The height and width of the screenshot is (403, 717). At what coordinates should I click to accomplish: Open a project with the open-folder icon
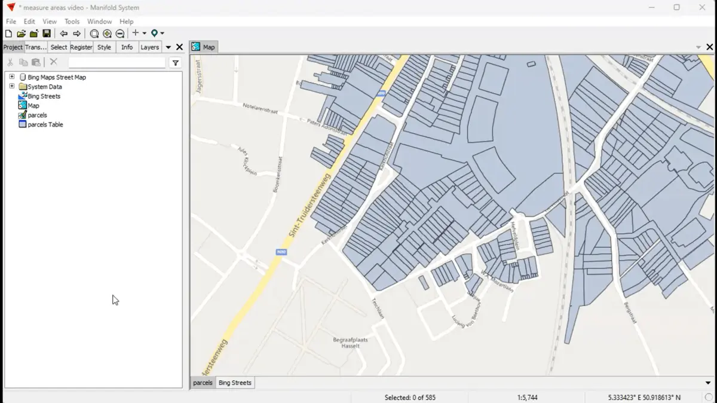21,33
